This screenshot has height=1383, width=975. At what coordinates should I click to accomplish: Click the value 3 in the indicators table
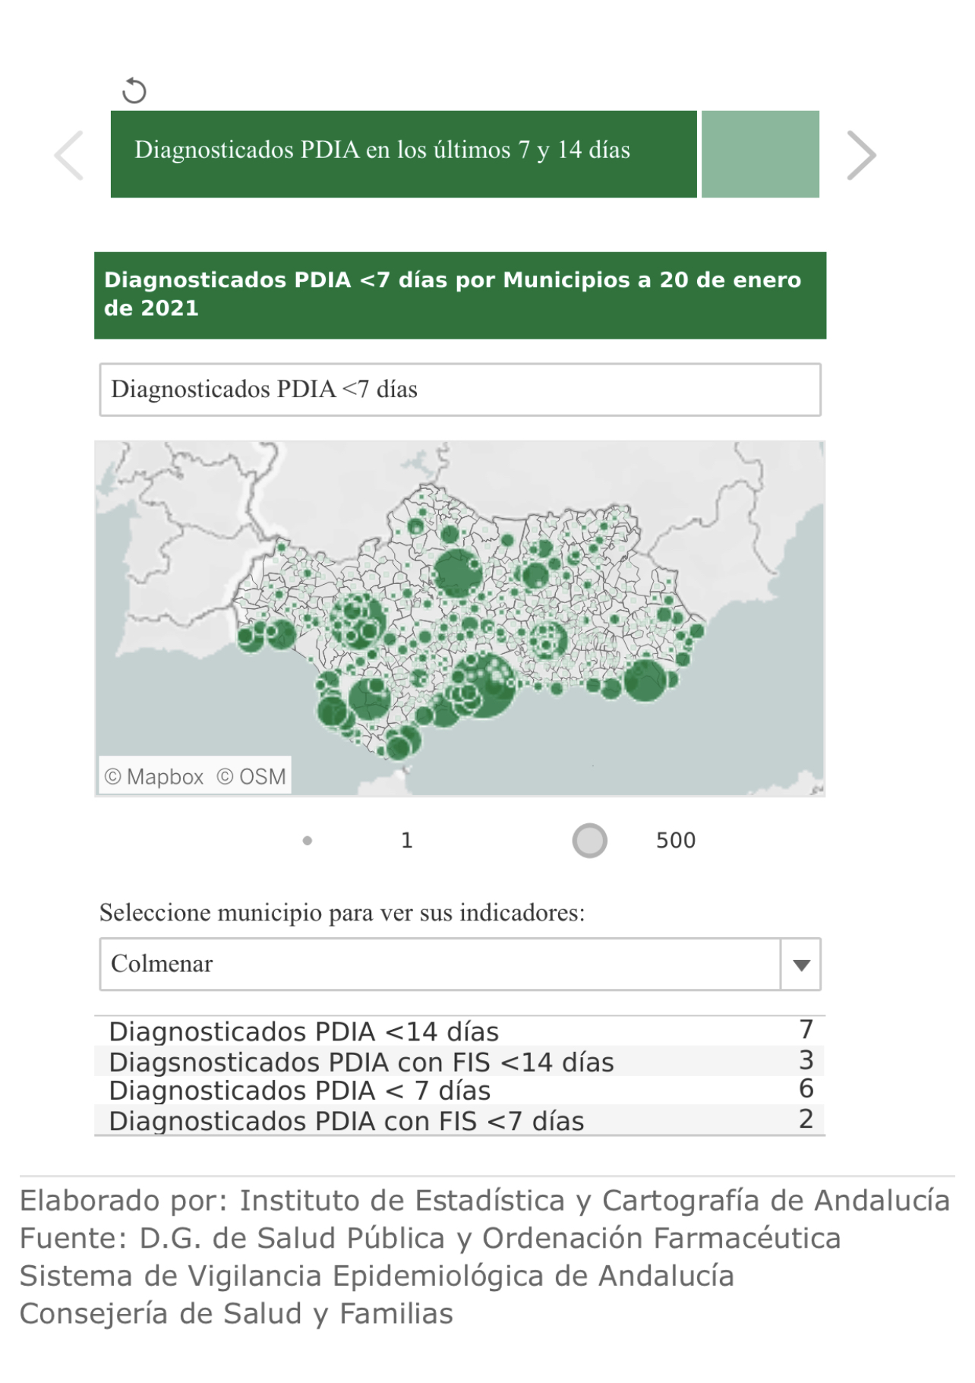806,1060
